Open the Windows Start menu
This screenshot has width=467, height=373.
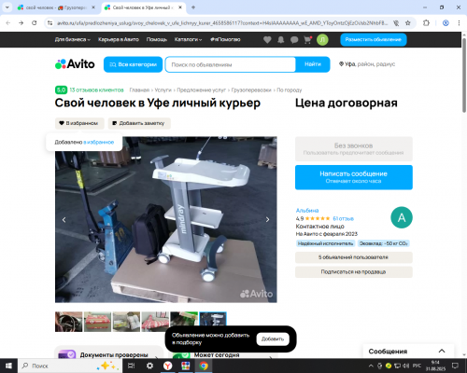[8, 366]
